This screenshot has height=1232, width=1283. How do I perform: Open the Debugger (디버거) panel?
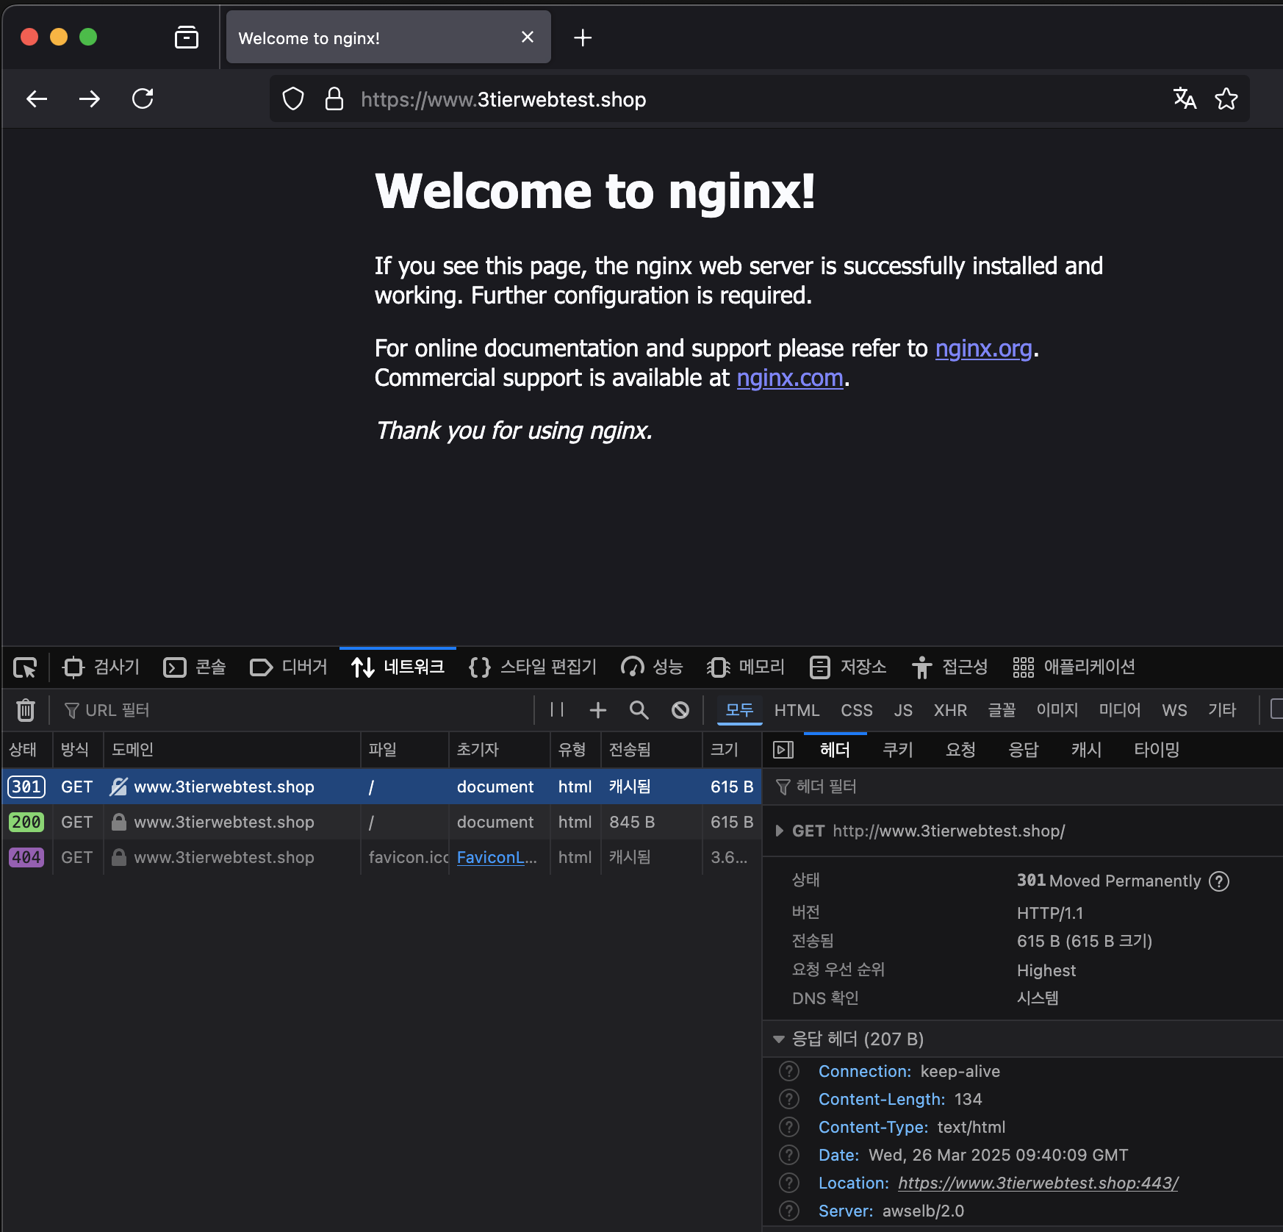click(289, 667)
